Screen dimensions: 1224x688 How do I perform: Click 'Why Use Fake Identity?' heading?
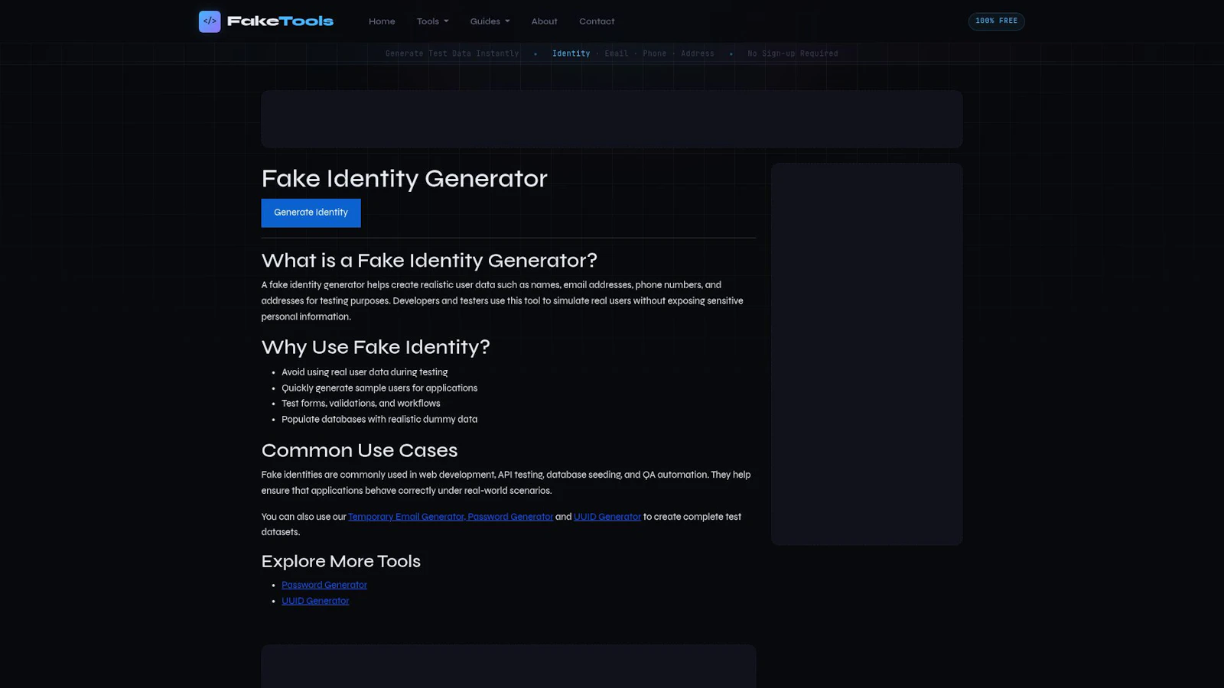[x=376, y=347]
